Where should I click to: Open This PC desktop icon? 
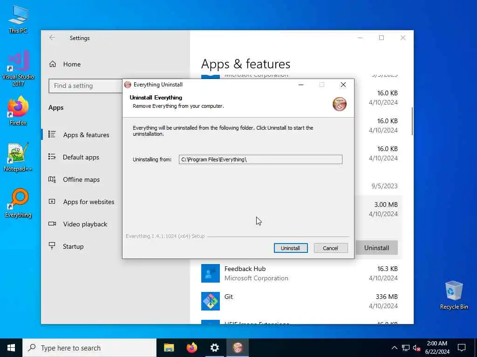pos(18,20)
